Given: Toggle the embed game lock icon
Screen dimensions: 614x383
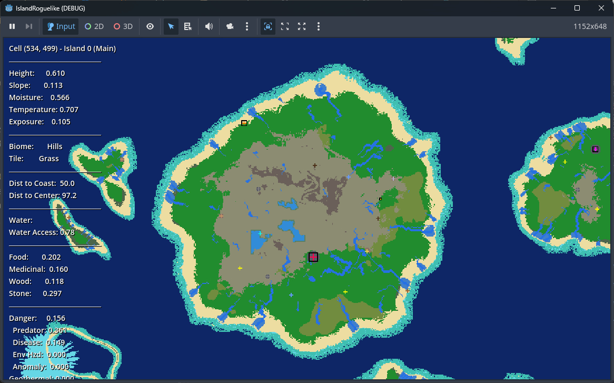Looking at the screenshot, I should (x=268, y=26).
